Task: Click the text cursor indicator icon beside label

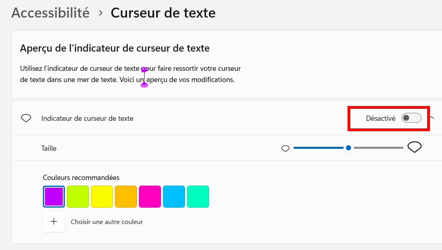Action: click(26, 118)
